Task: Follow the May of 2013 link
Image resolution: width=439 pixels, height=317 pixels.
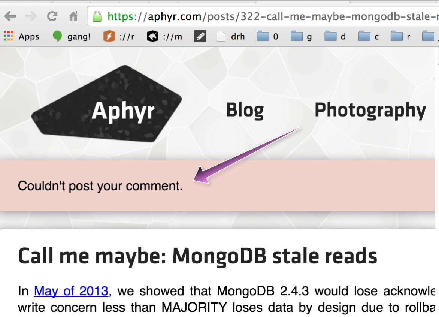Action: pos(71,291)
